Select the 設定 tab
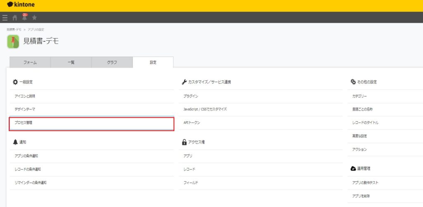 coord(153,62)
